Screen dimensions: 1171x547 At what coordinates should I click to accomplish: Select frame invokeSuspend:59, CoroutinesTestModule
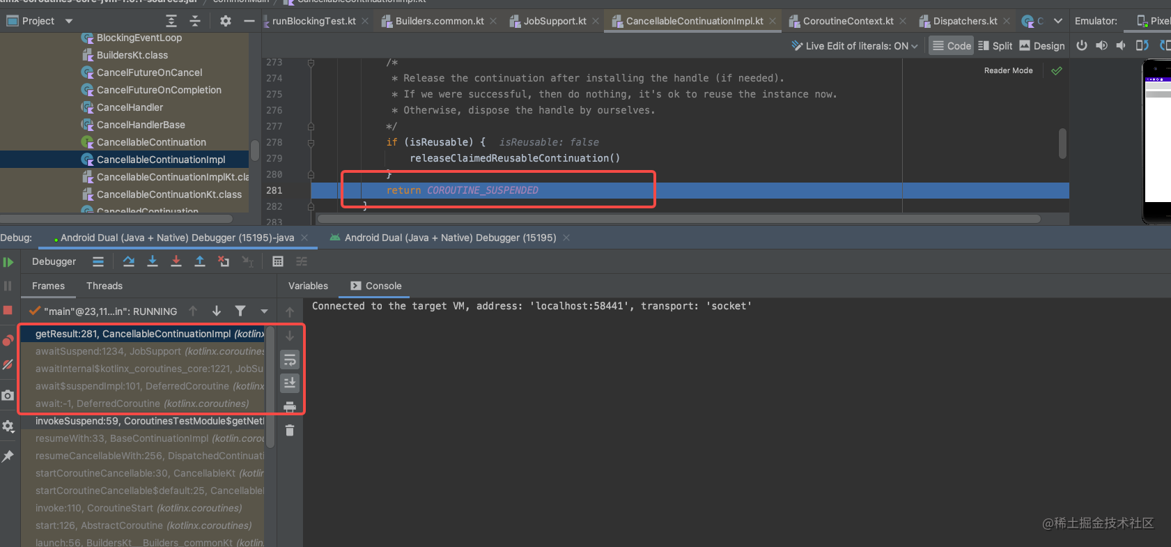tap(142, 421)
